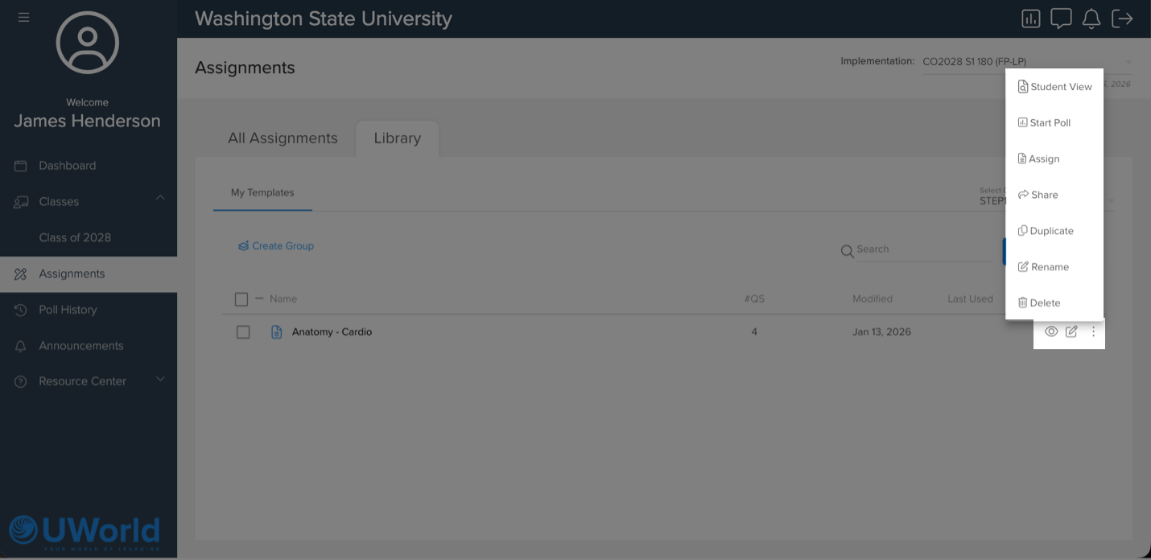Collapse the Classes sidebar section
Screen dimensions: 1151x560
pos(160,198)
